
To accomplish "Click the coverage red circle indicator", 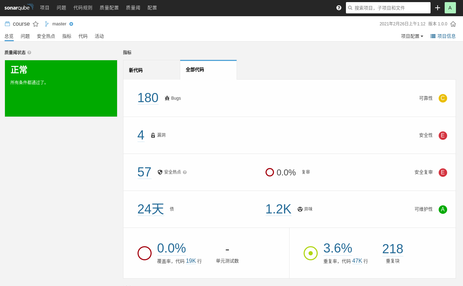I will click(x=145, y=253).
